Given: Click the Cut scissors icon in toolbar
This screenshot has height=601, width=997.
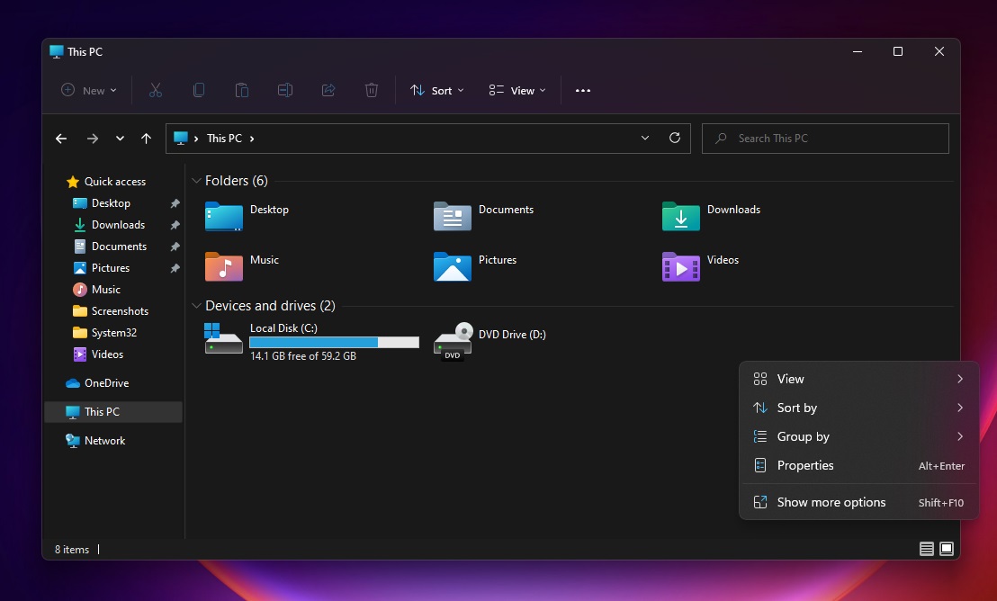Looking at the screenshot, I should (155, 90).
